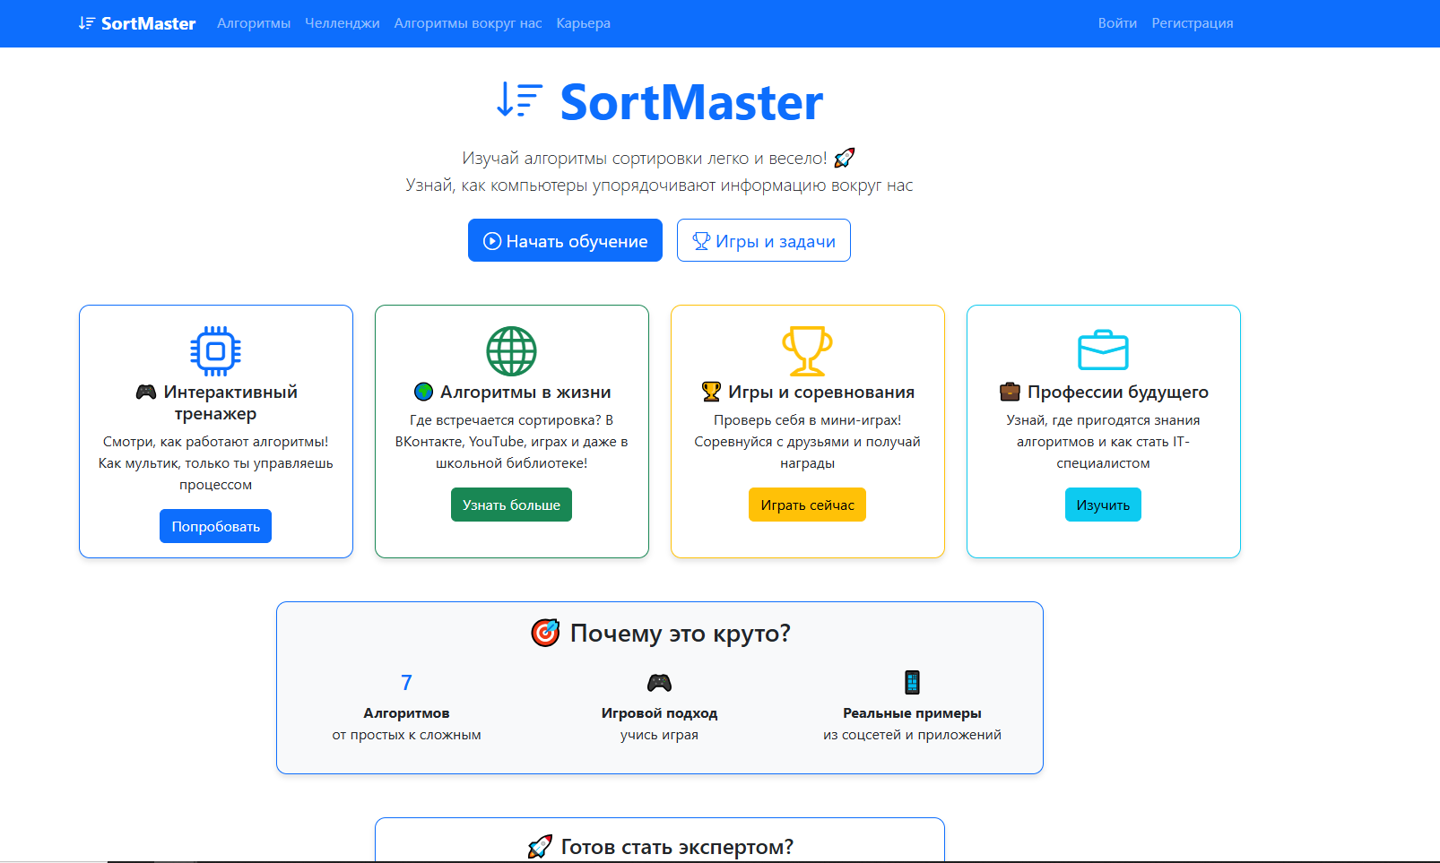The image size is (1440, 863).
Task: Click the play icon in Начать обучение
Action: 492,241
